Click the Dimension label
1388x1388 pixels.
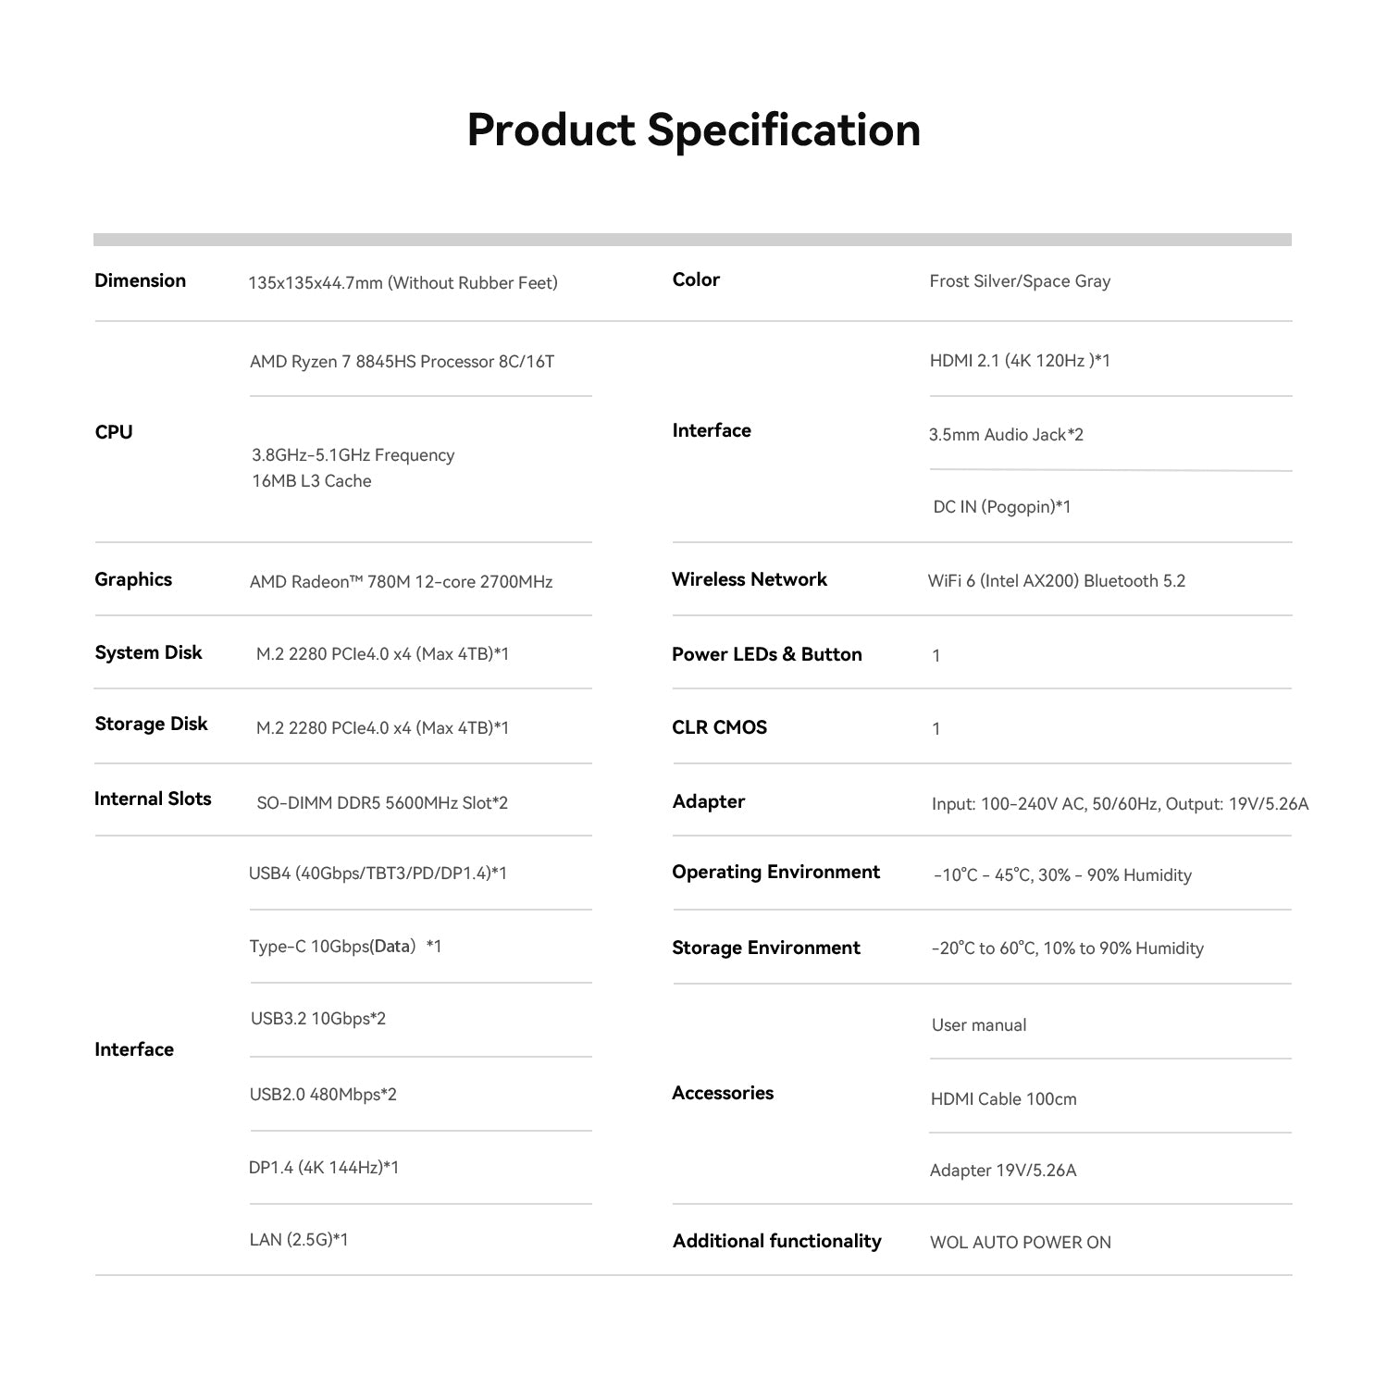point(140,280)
